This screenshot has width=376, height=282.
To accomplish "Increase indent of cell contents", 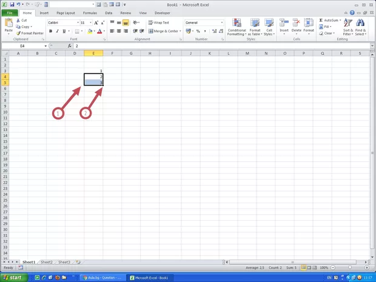I will [x=142, y=31].
